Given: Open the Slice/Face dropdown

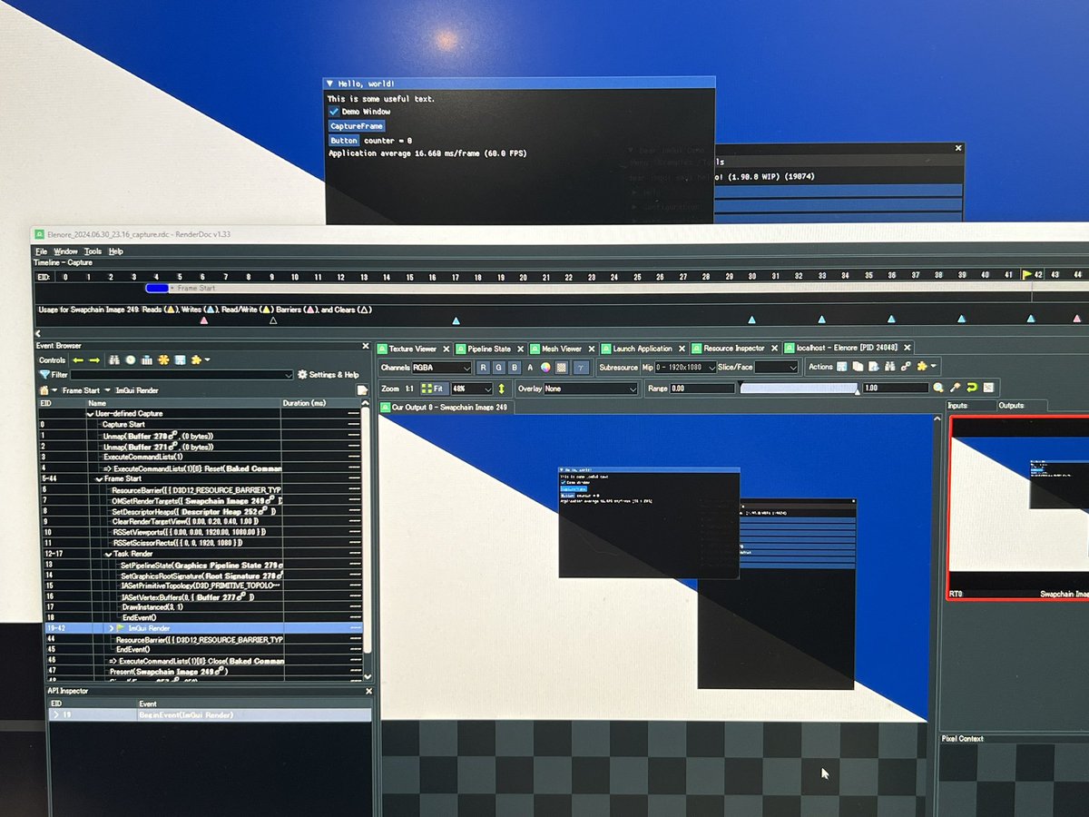Looking at the screenshot, I should pyautogui.click(x=776, y=366).
